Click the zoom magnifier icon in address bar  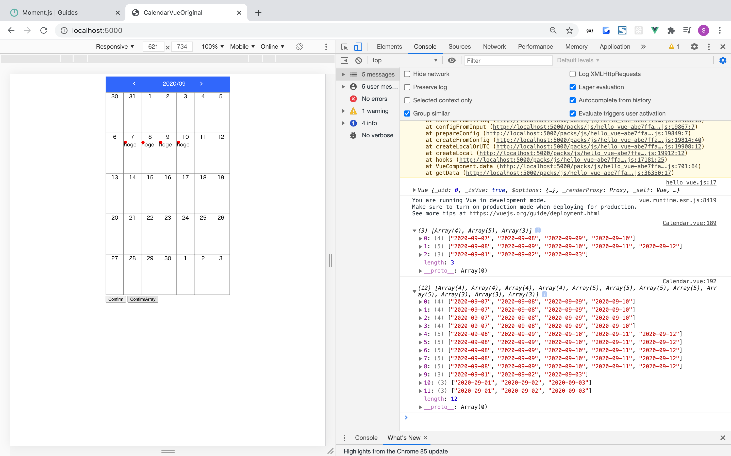click(x=553, y=30)
